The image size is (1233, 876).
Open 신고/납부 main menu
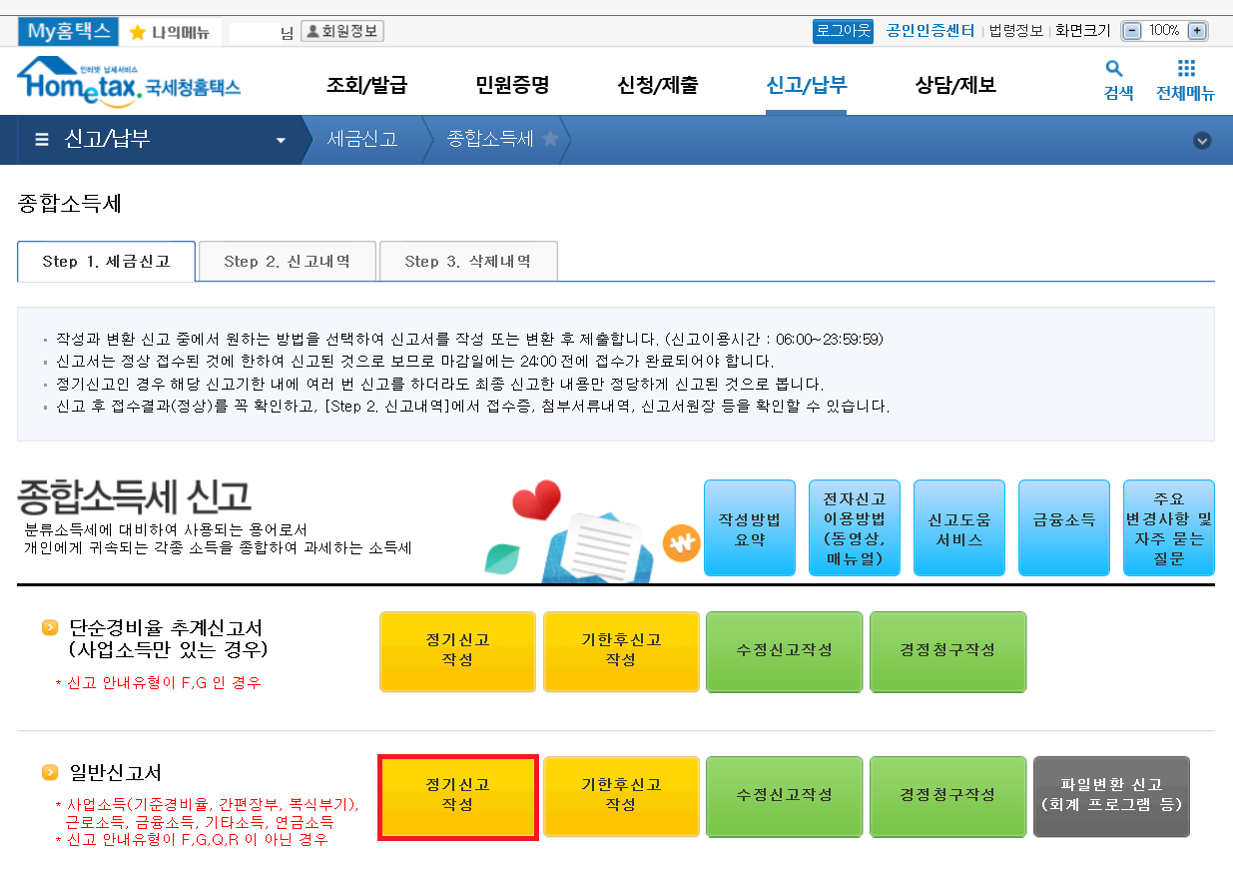click(x=807, y=85)
